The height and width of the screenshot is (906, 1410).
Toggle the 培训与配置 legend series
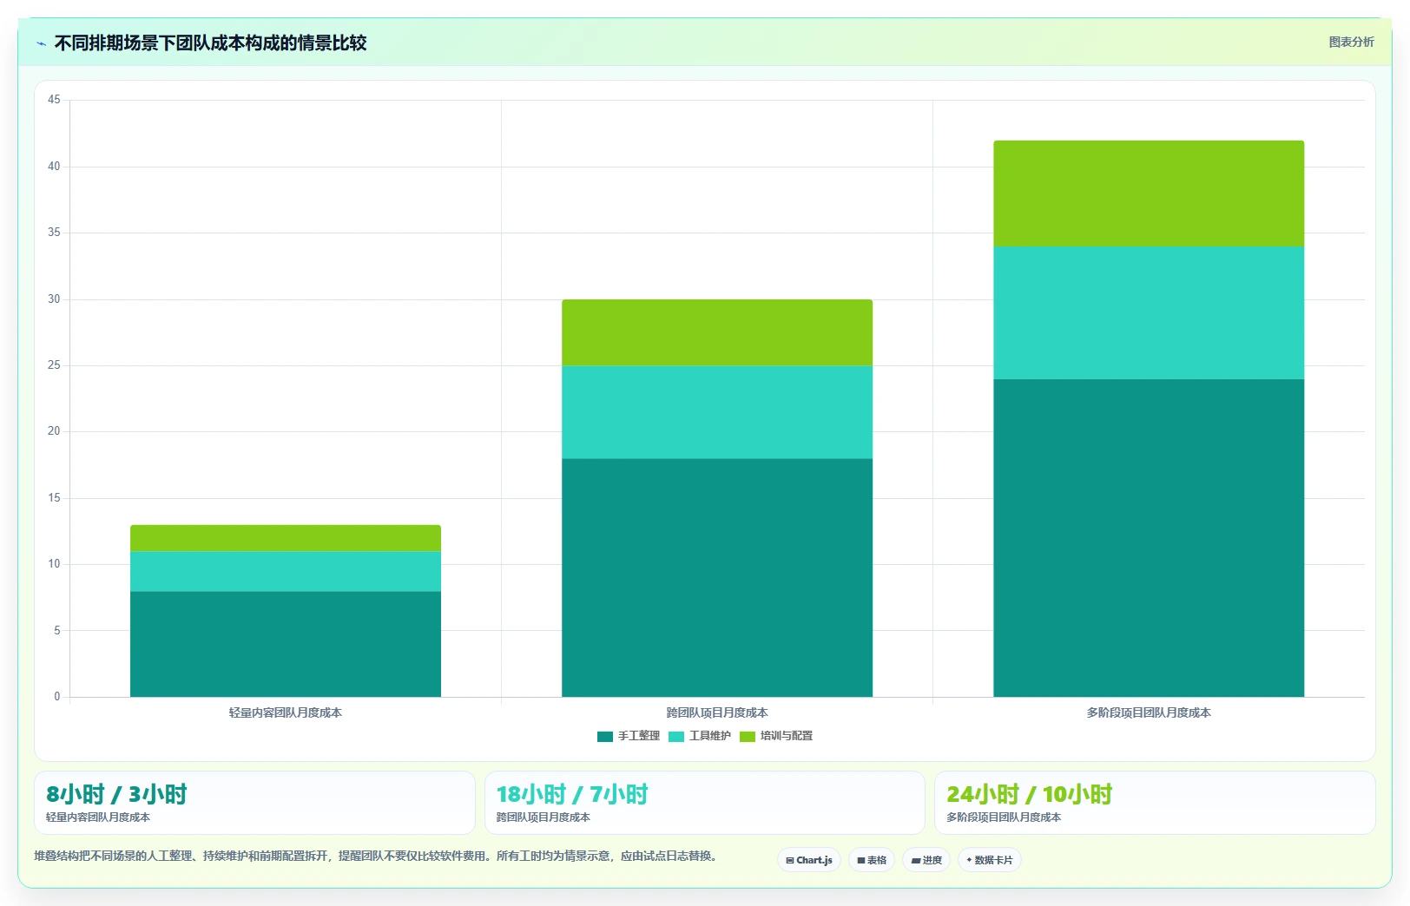[x=776, y=736]
